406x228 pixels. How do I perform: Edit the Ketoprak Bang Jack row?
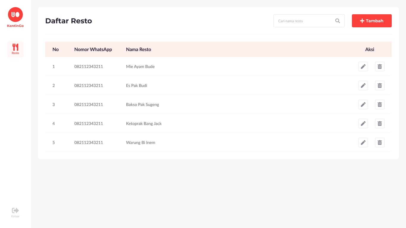[363, 123]
